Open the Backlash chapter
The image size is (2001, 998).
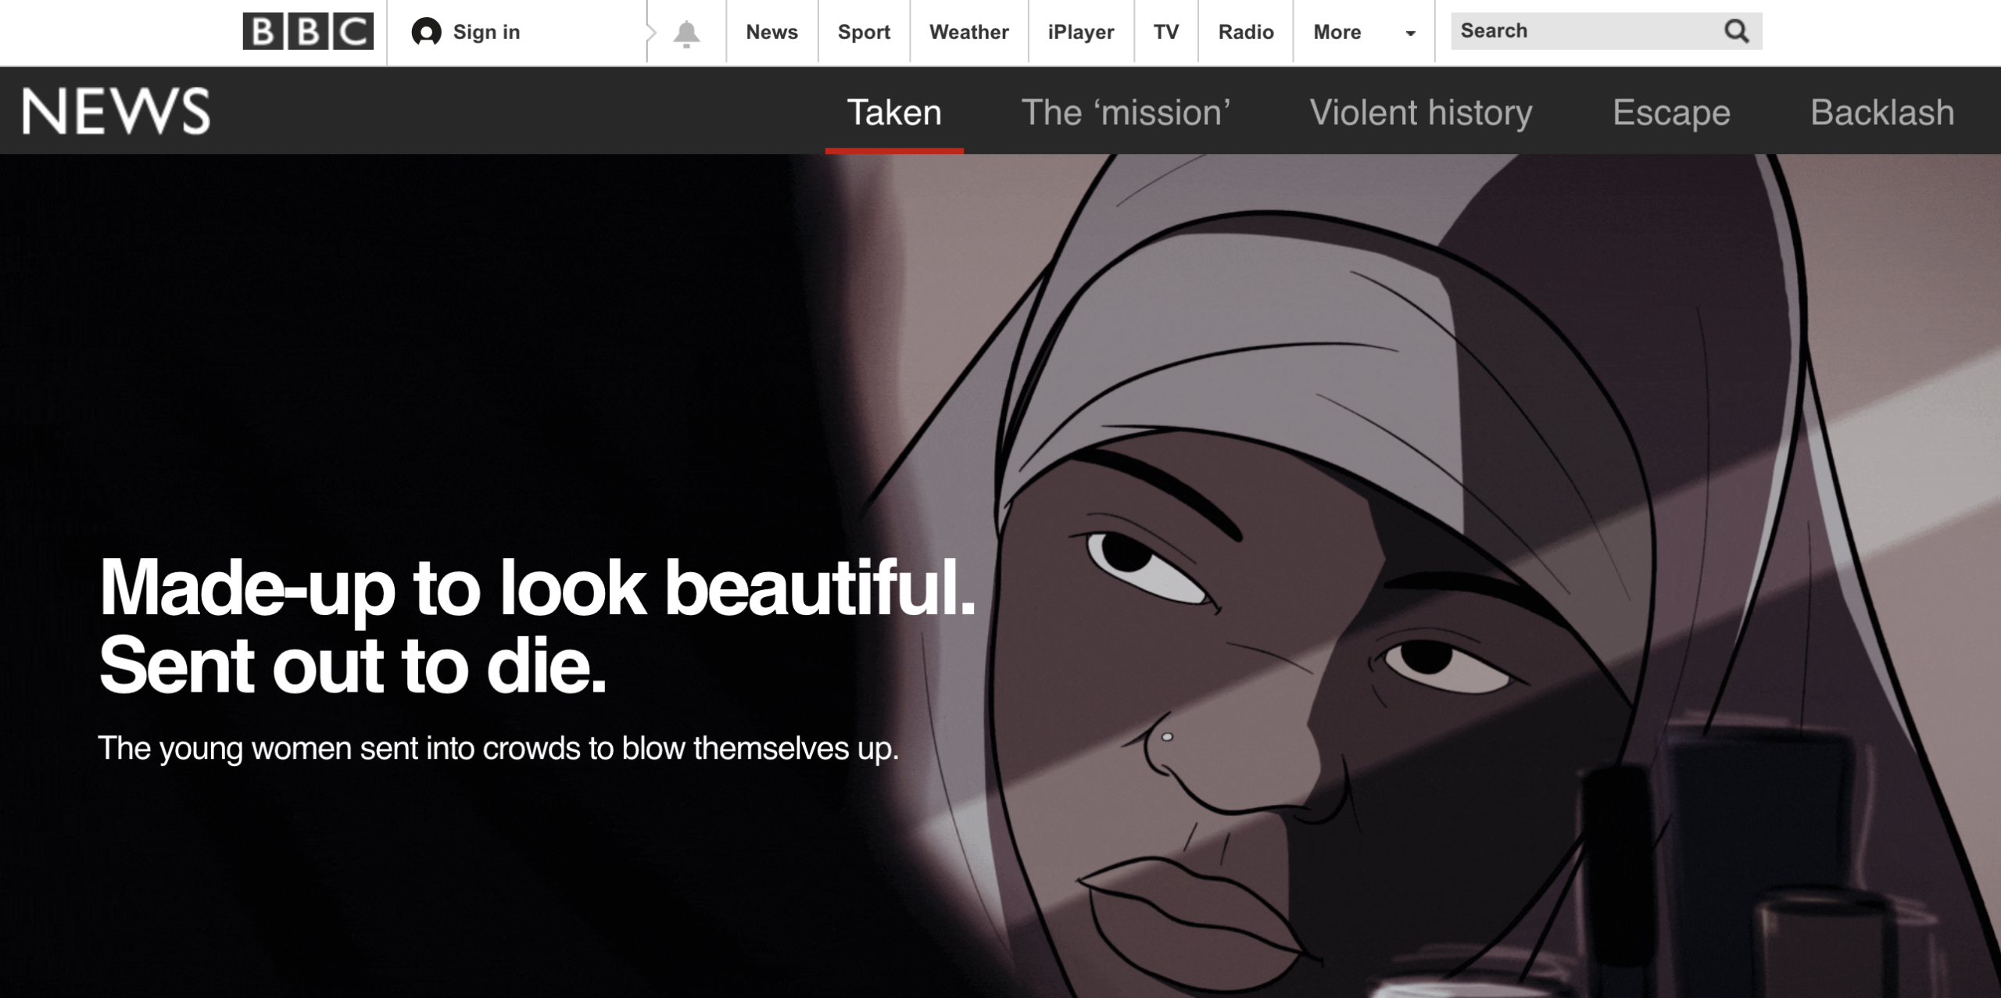pos(1881,113)
